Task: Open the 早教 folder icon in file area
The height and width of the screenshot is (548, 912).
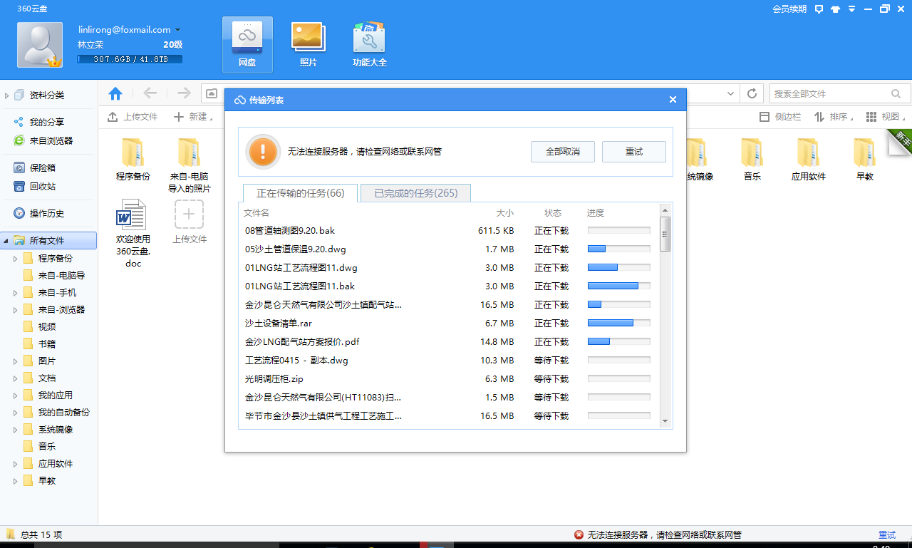Action: tap(865, 152)
